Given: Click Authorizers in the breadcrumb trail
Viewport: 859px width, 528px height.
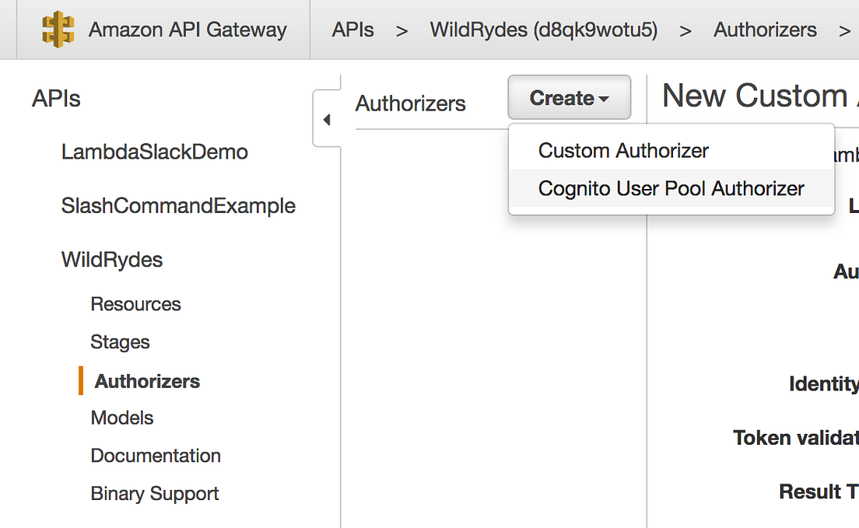Looking at the screenshot, I should pos(765,30).
